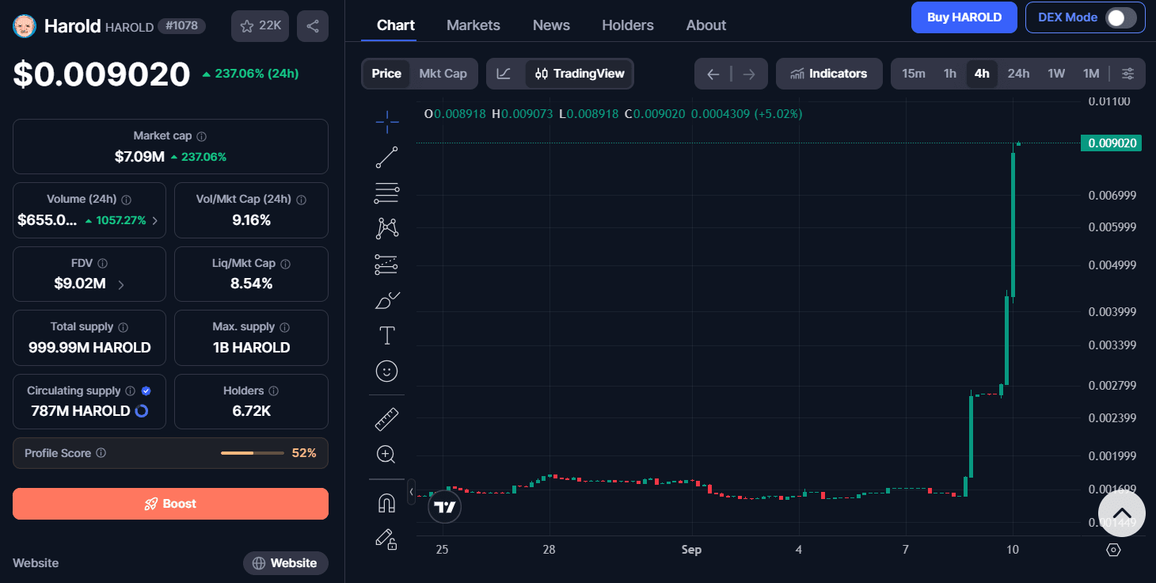Expand FDV details chevron
Viewport: 1156px width, 583px height.
click(x=121, y=284)
